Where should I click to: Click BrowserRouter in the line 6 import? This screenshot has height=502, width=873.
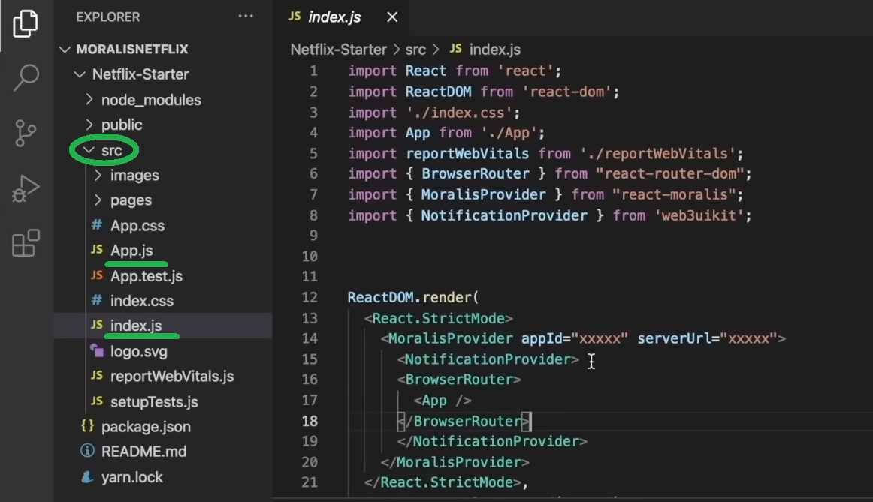(476, 174)
